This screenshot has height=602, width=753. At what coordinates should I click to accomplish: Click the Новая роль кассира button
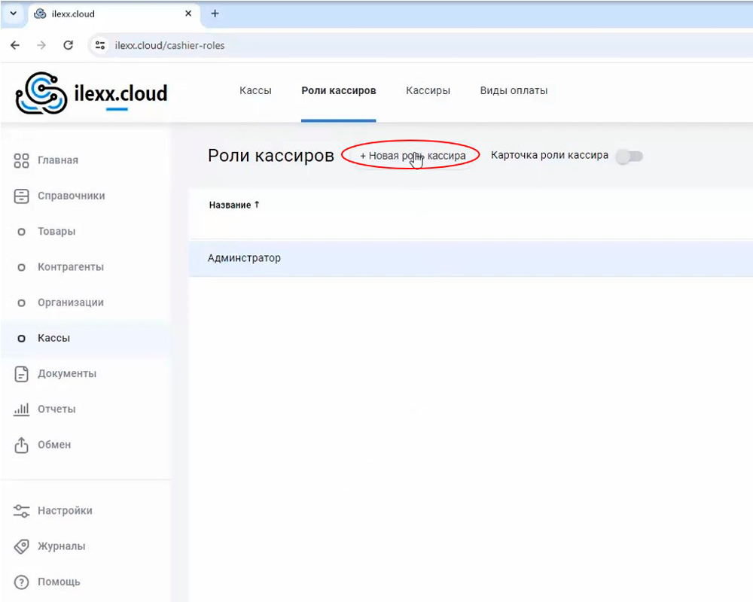[x=412, y=156]
